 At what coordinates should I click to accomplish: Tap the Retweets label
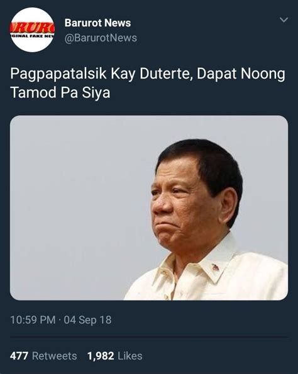(x=55, y=356)
